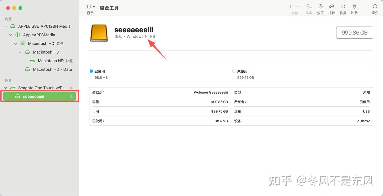Click the white 未使用 legend swatch
The height and width of the screenshot is (196, 383).
[x=234, y=71]
